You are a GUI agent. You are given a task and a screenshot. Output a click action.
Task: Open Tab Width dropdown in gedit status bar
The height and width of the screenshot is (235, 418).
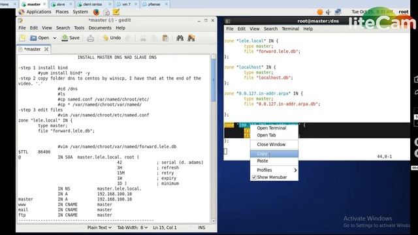pos(132,228)
